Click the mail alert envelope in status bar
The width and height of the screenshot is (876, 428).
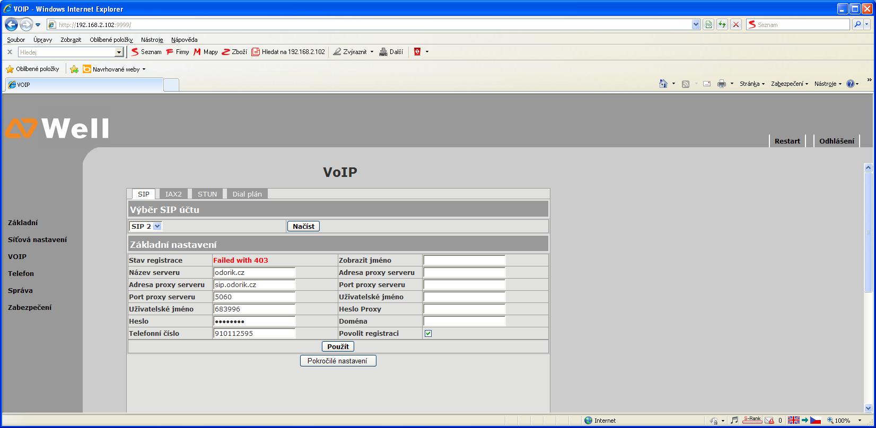(769, 420)
